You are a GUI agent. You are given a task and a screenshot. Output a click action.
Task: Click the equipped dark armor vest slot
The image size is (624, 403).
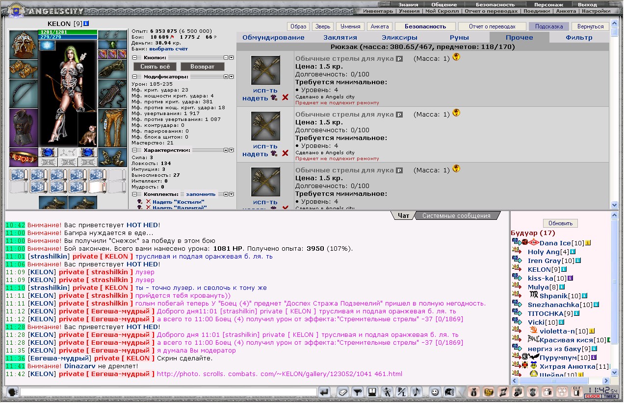[x=24, y=127]
